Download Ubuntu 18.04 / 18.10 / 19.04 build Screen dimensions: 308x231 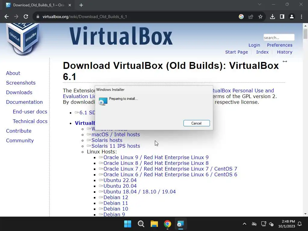click(x=140, y=192)
